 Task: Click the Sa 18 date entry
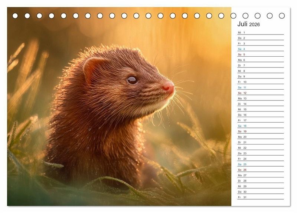[260, 126]
